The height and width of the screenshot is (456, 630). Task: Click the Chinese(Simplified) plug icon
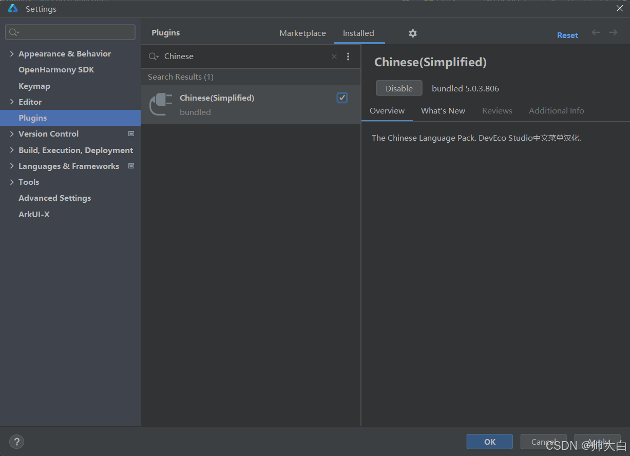pyautogui.click(x=161, y=104)
